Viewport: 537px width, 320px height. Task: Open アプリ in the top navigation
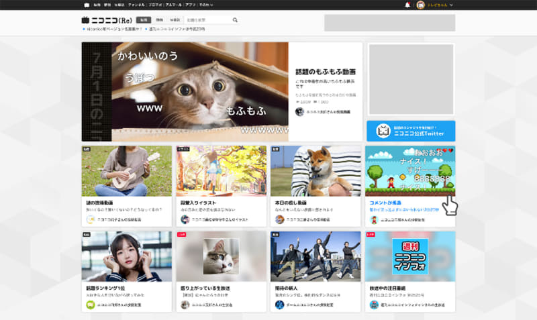coord(191,5)
